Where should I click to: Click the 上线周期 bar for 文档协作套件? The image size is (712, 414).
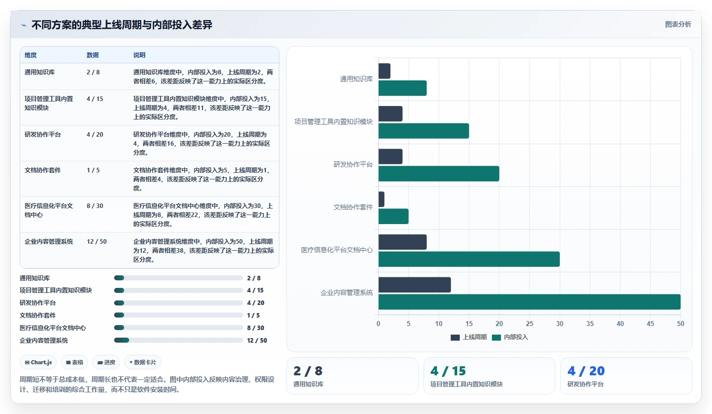tap(381, 199)
